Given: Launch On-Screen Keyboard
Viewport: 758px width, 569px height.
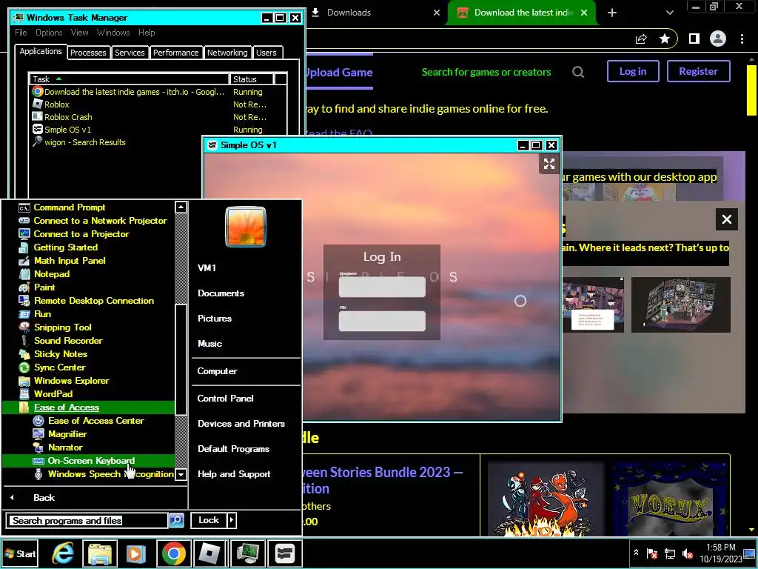Looking at the screenshot, I should pyautogui.click(x=89, y=461).
